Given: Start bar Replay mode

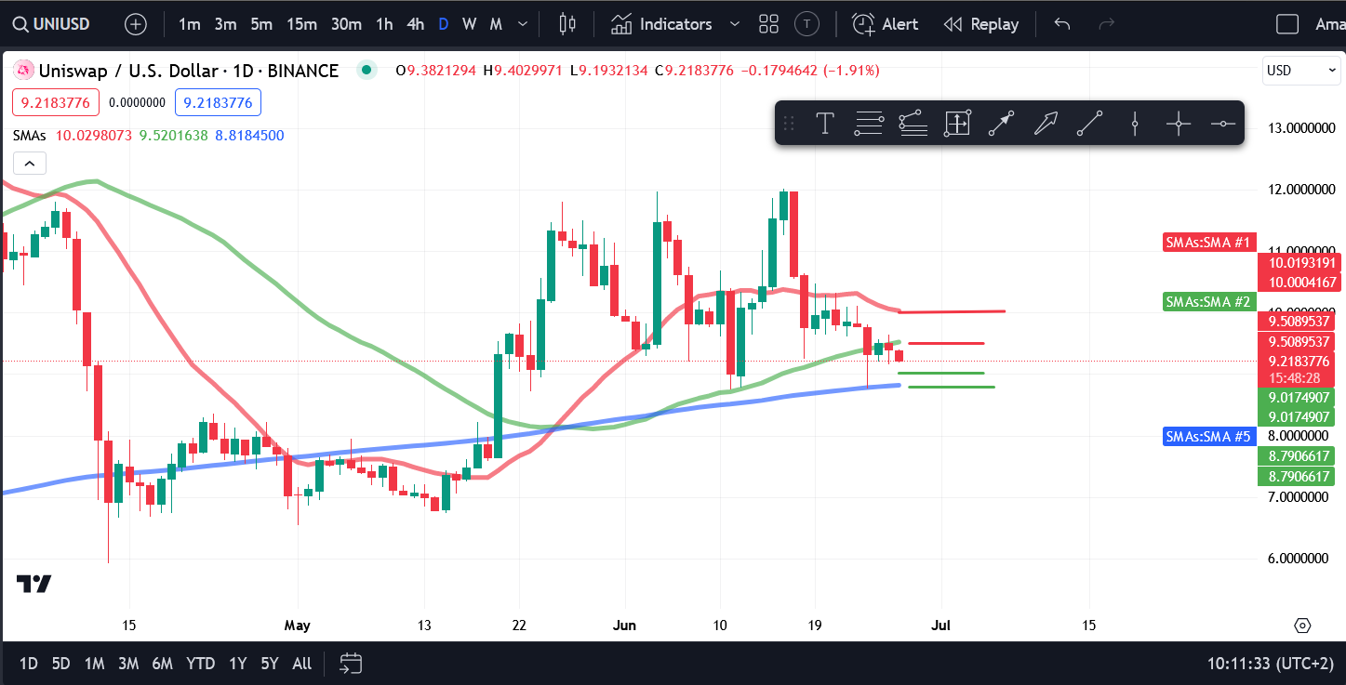Looking at the screenshot, I should (x=981, y=24).
